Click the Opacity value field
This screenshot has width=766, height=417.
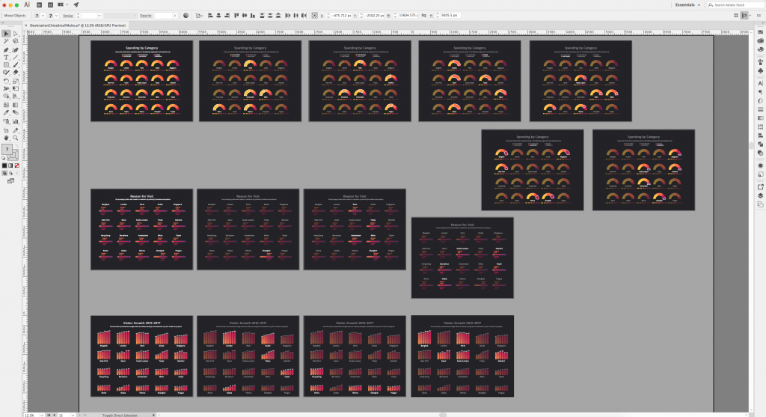(x=163, y=16)
